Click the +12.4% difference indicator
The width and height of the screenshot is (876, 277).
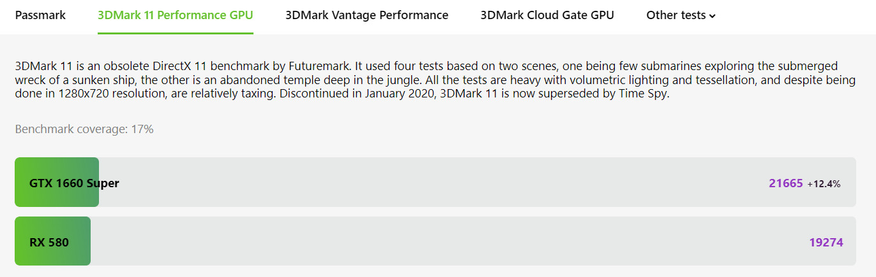pyautogui.click(x=824, y=184)
